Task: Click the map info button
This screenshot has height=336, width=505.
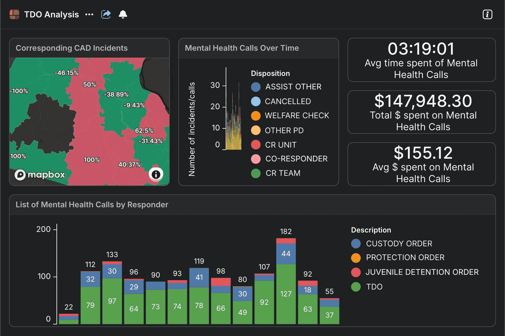Action: (x=156, y=174)
